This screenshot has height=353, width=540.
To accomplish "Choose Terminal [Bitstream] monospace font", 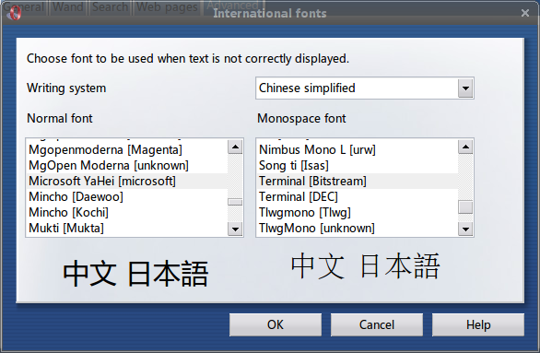I will pos(358,182).
